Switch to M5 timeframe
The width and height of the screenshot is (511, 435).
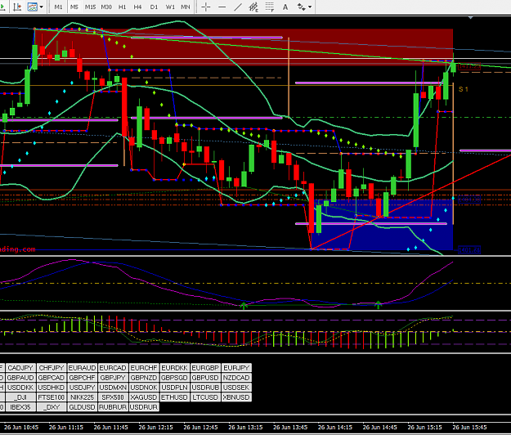[x=74, y=7]
